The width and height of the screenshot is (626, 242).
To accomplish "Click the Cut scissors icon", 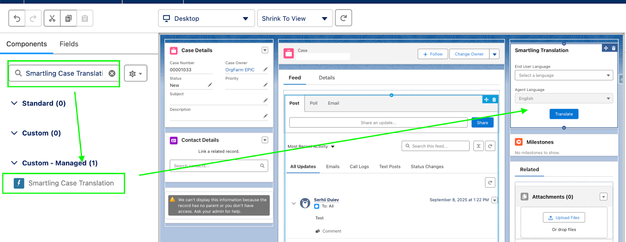I will tap(52, 18).
